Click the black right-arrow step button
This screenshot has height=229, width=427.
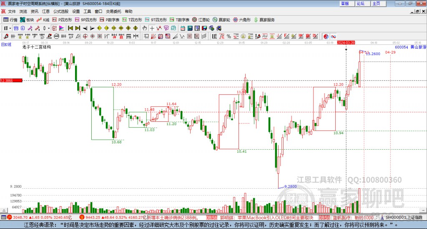(x=92, y=28)
